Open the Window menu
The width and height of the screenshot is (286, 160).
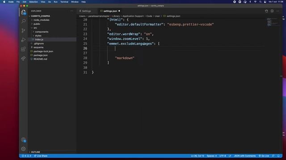click(x=75, y=2)
